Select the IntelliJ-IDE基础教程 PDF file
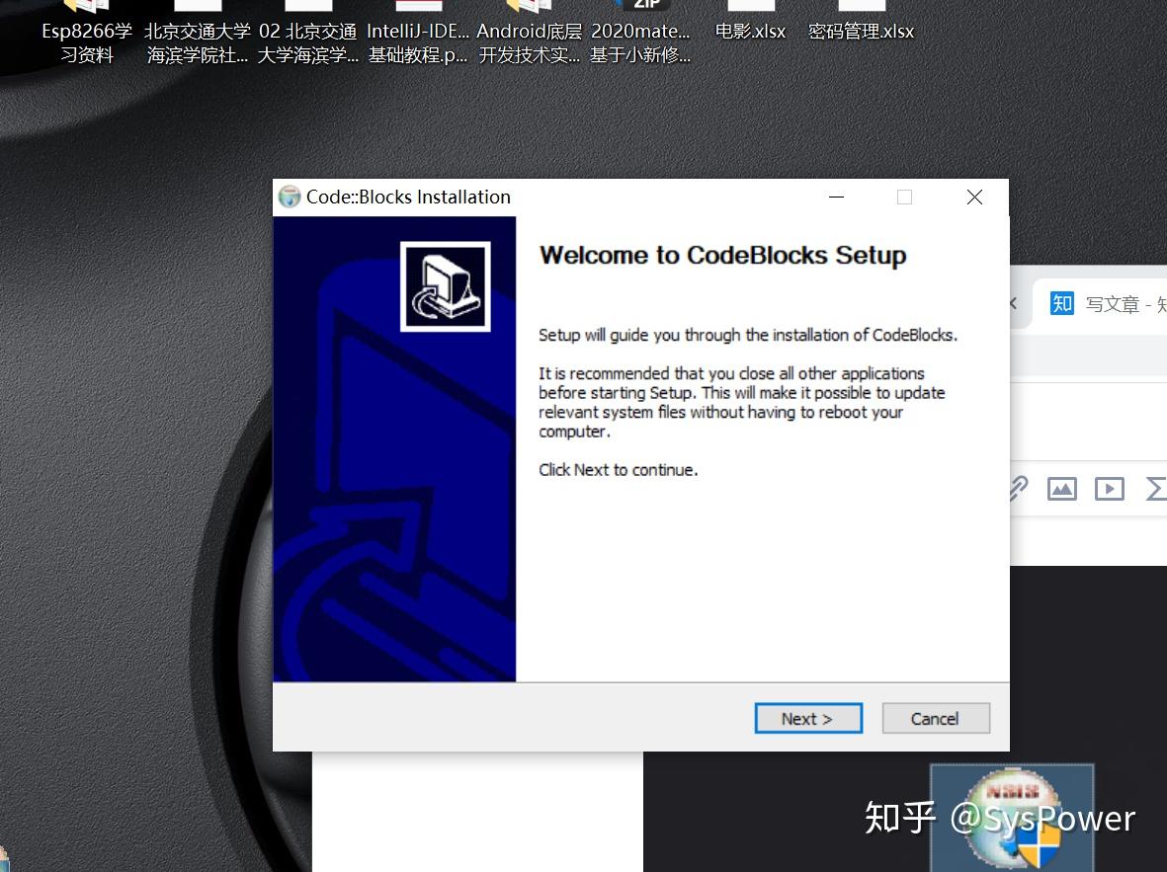The image size is (1167, 872). click(x=418, y=34)
